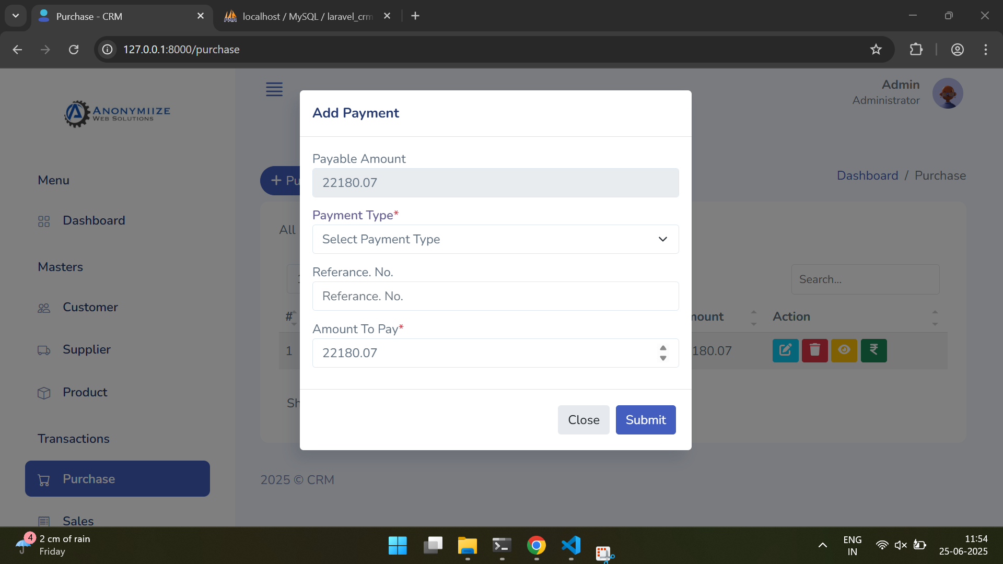Decrease Amount To Pay with down arrow
Screen dimensions: 1003x564
(x=663, y=358)
